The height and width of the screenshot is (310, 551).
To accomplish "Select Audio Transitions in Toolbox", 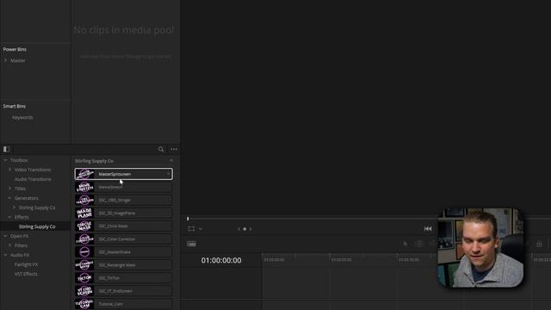I will click(x=33, y=179).
